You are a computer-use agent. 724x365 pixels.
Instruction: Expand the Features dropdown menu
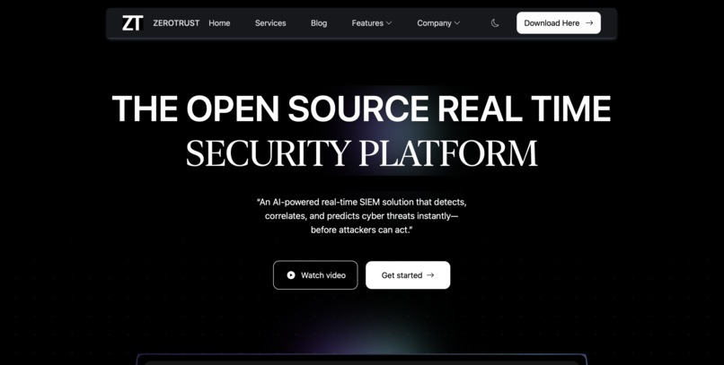(x=372, y=23)
